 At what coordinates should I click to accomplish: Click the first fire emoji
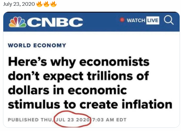coord(39,5)
